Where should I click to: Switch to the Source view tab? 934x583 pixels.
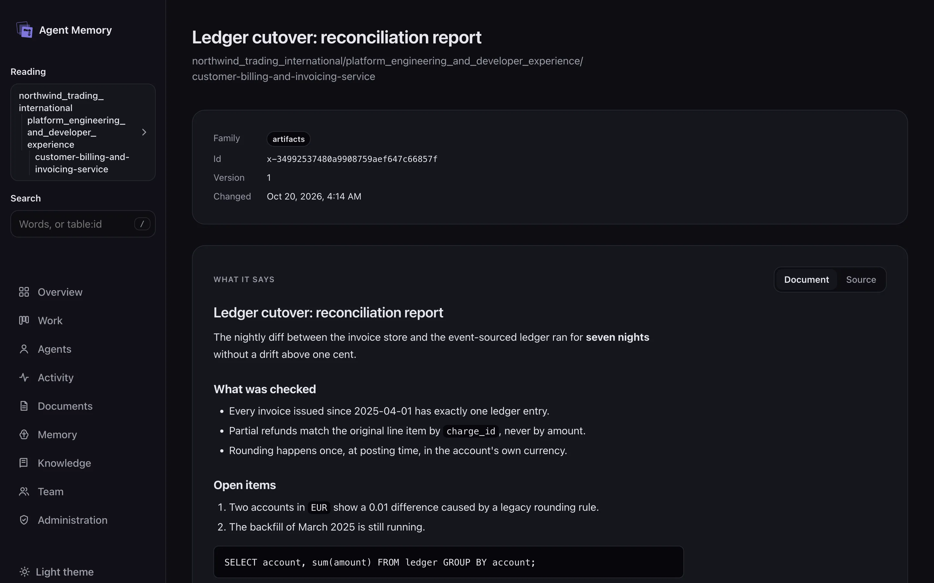pos(861,280)
